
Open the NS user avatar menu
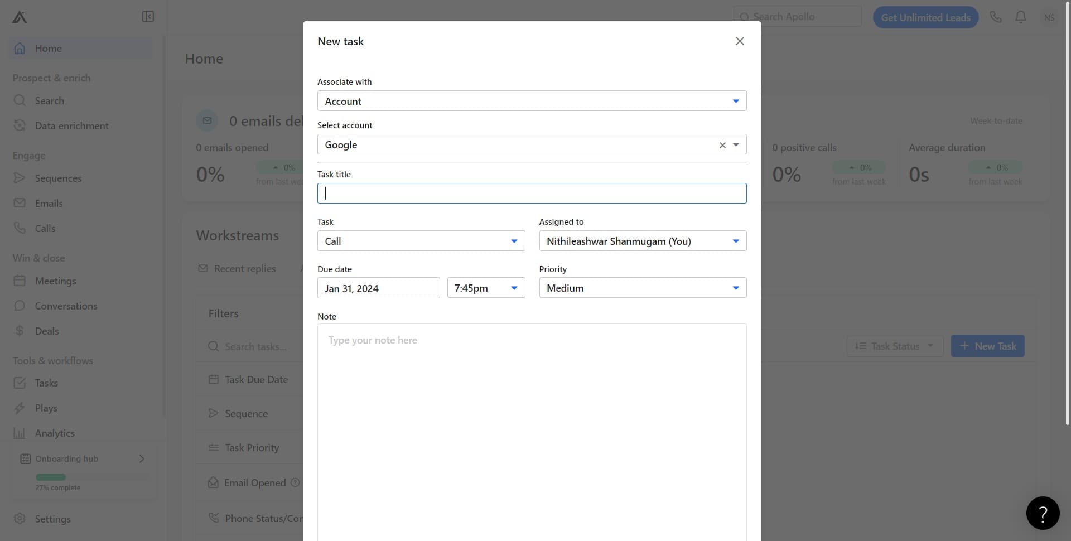[x=1049, y=17]
